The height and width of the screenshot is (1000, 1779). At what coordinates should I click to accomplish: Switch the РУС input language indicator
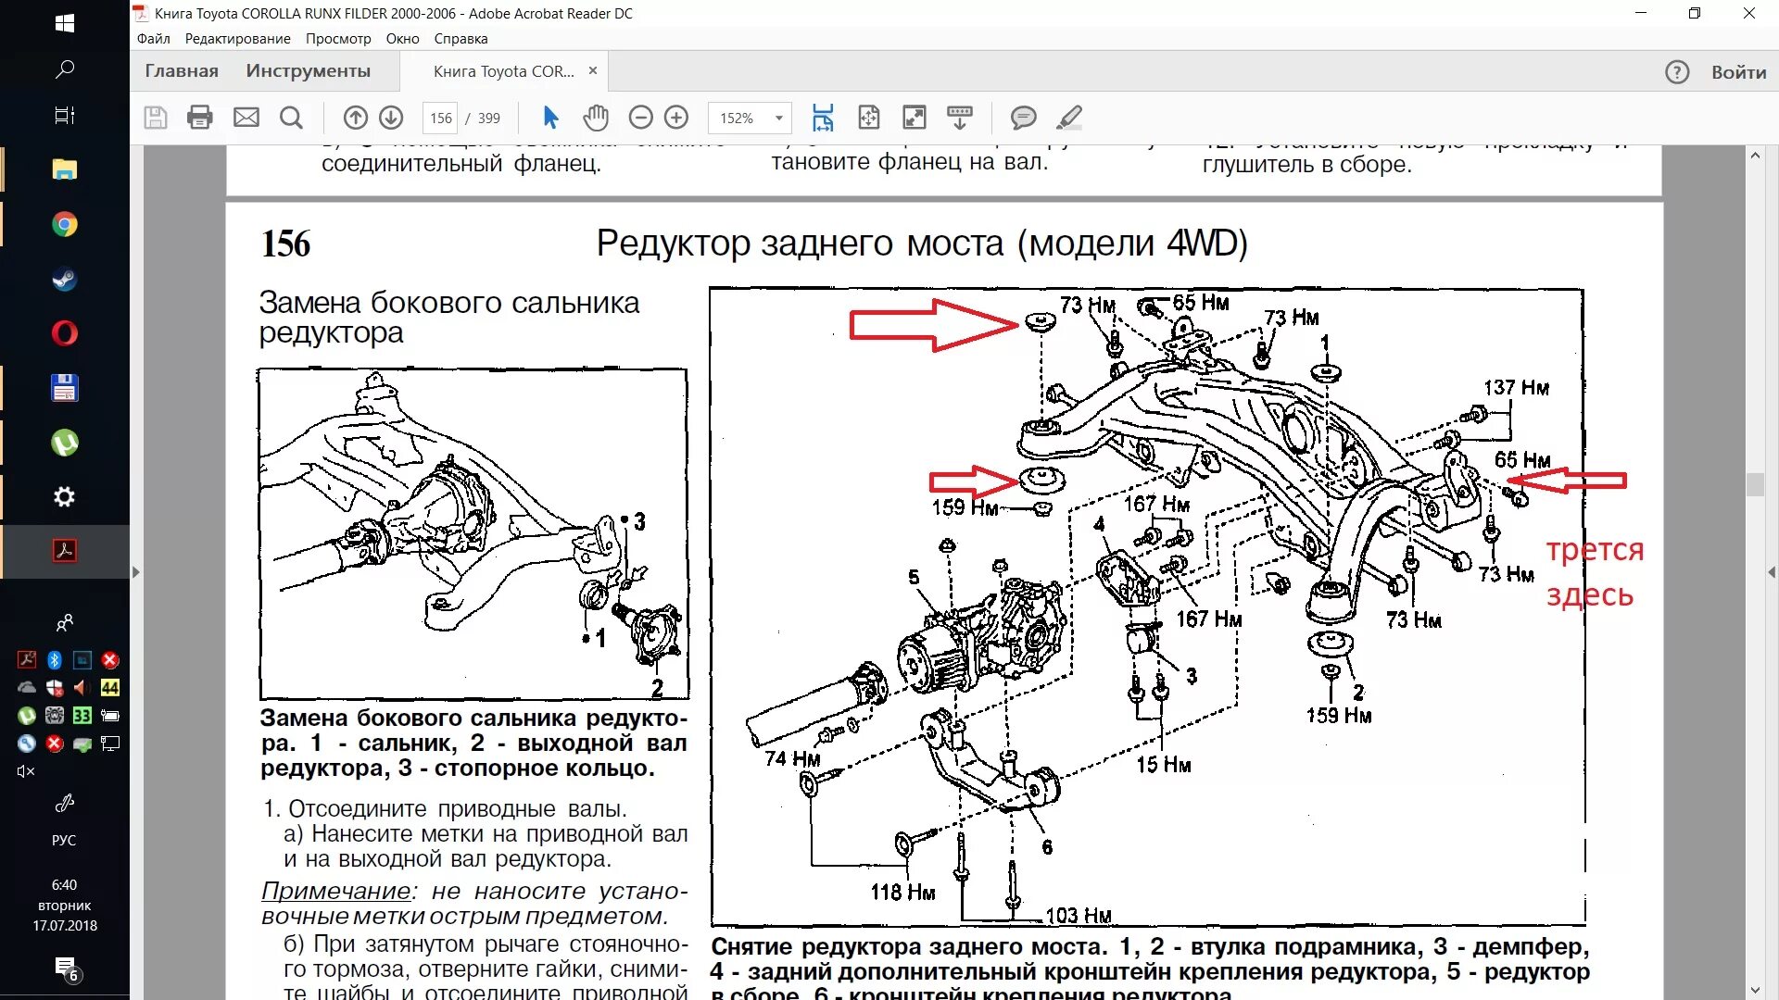(64, 841)
